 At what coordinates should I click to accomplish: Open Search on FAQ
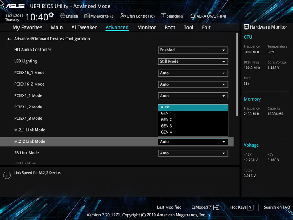click(277, 207)
